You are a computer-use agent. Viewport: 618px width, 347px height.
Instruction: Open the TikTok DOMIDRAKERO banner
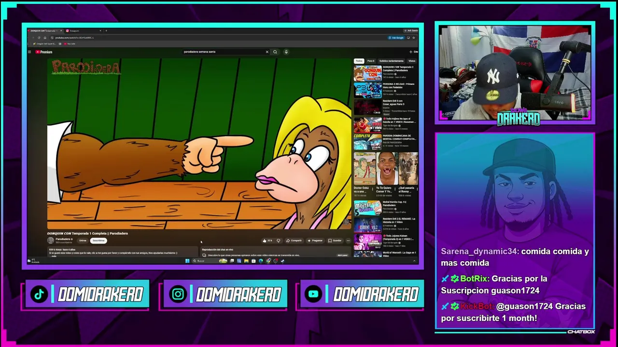(87, 294)
